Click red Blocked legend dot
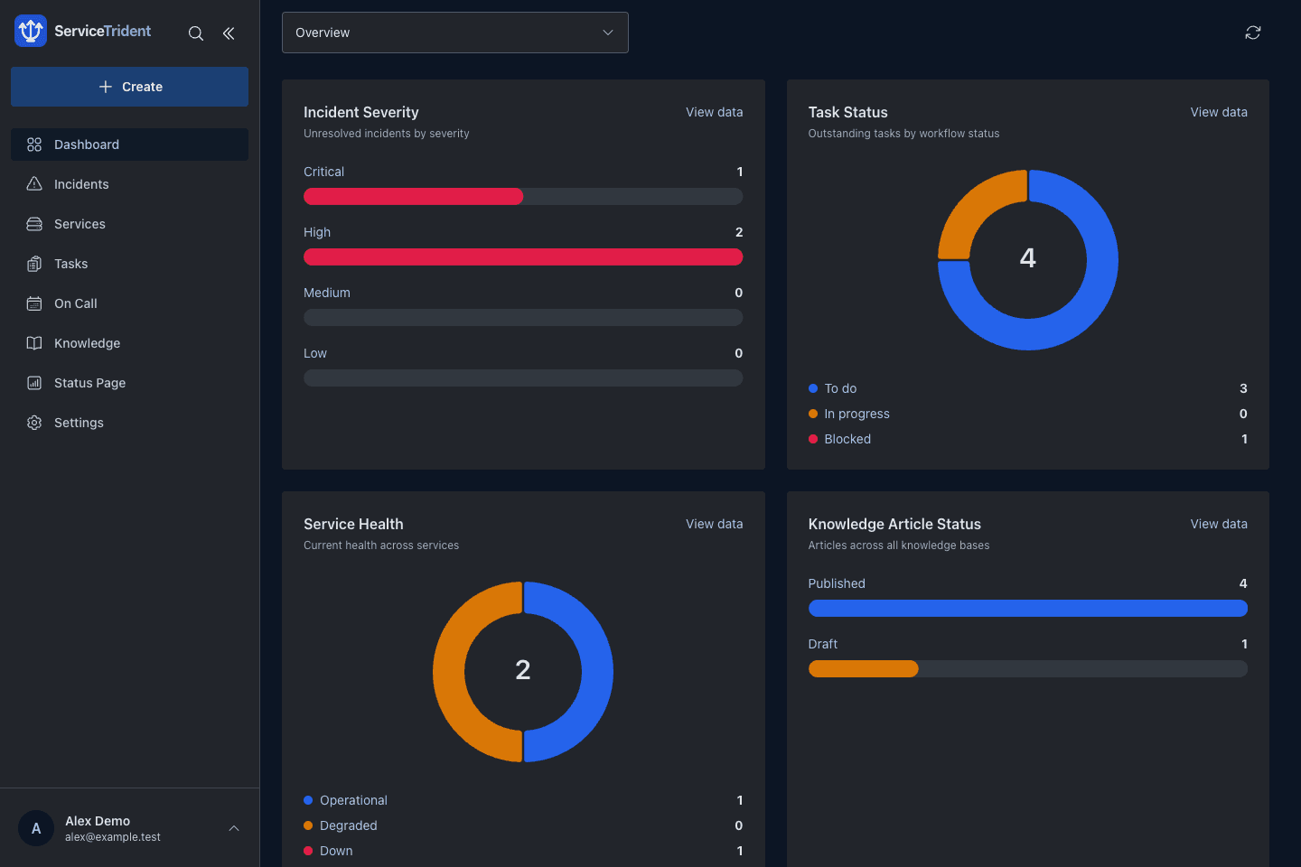The image size is (1301, 867). 813,439
